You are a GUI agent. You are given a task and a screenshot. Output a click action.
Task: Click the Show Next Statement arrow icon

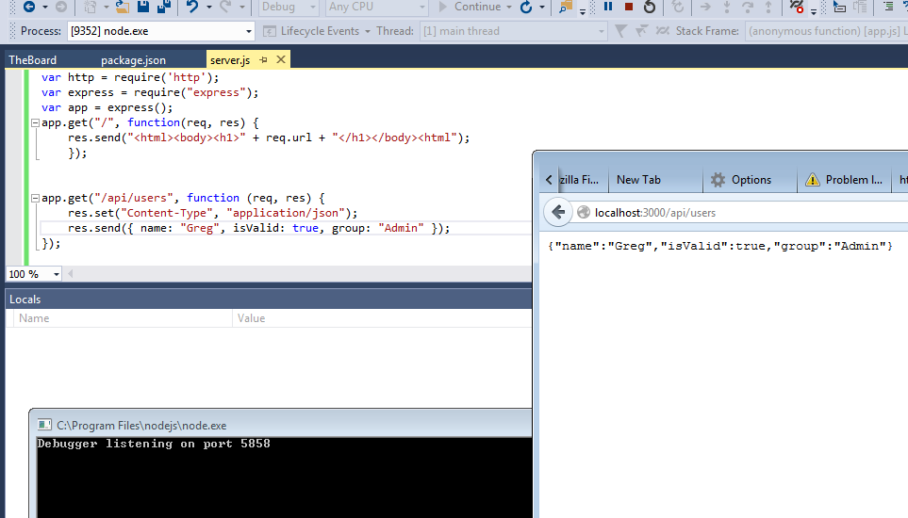click(704, 7)
